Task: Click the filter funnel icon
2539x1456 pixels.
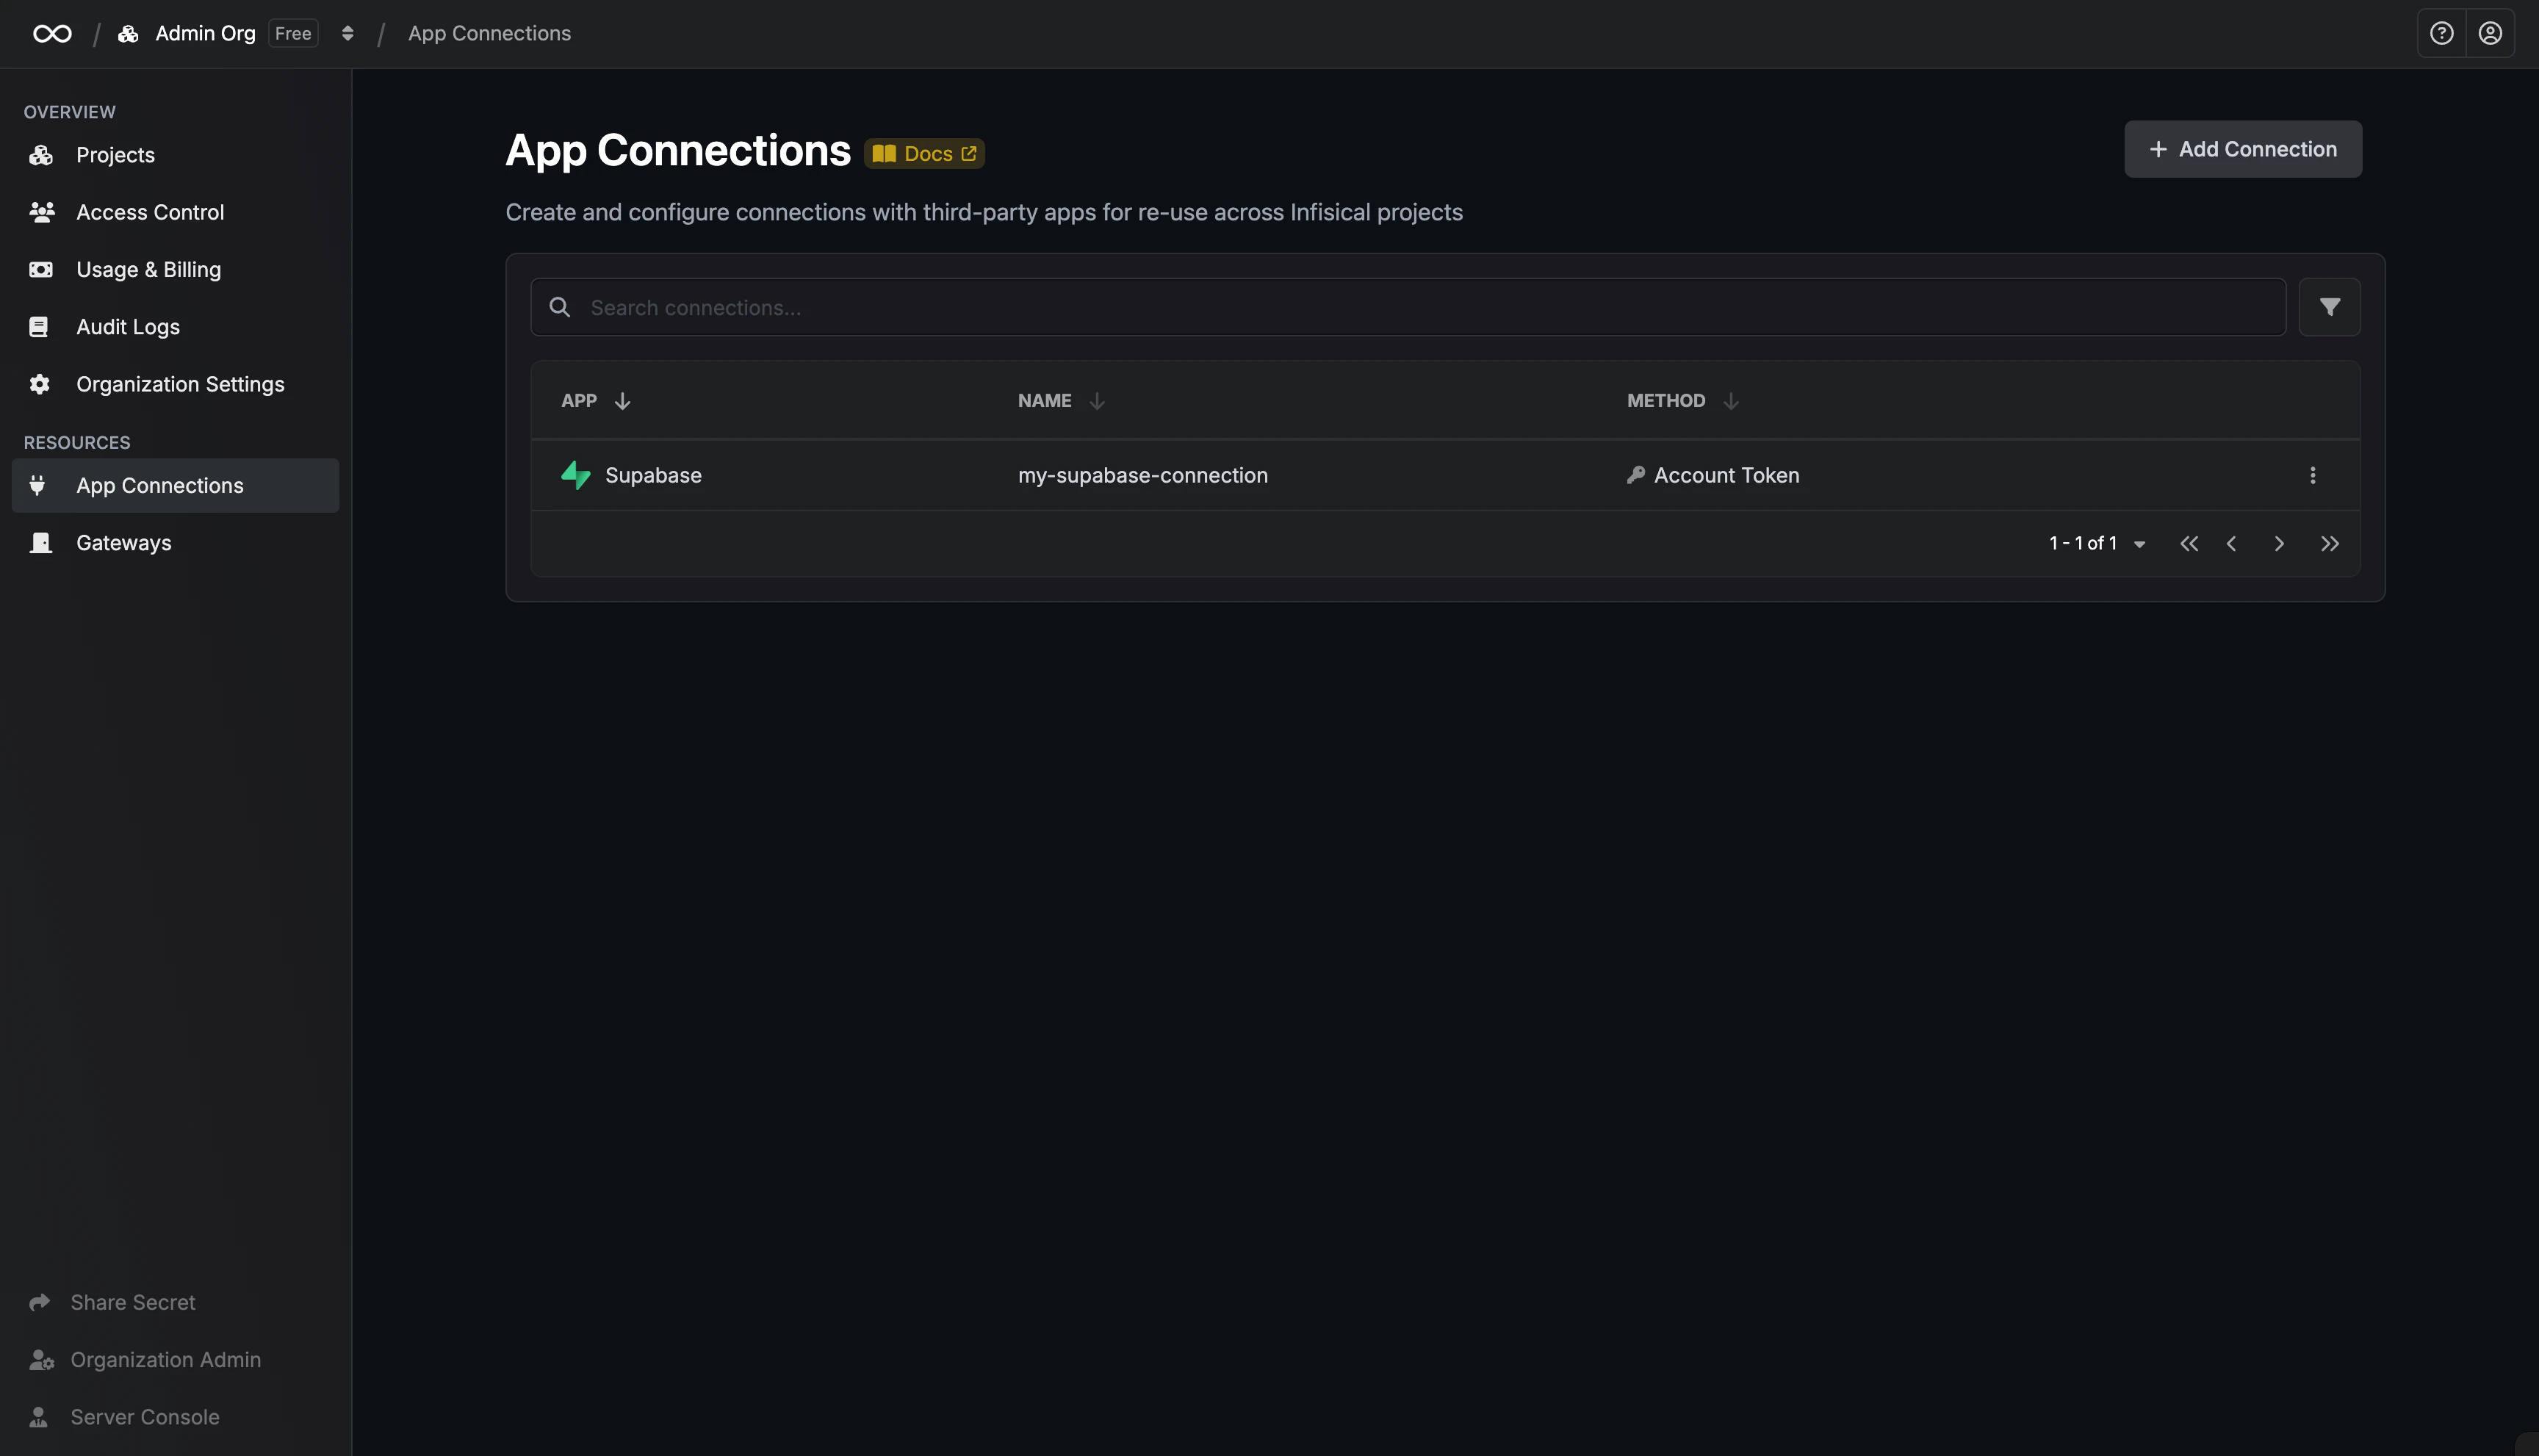Action: (x=2329, y=307)
